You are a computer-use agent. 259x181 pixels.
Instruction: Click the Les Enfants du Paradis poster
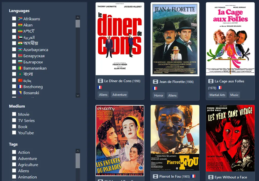pos(120,140)
